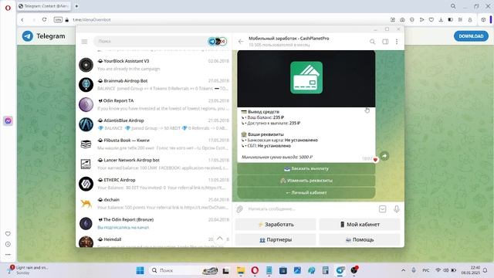
Task: Open a new browser tab
Action: pyautogui.click(x=76, y=6)
